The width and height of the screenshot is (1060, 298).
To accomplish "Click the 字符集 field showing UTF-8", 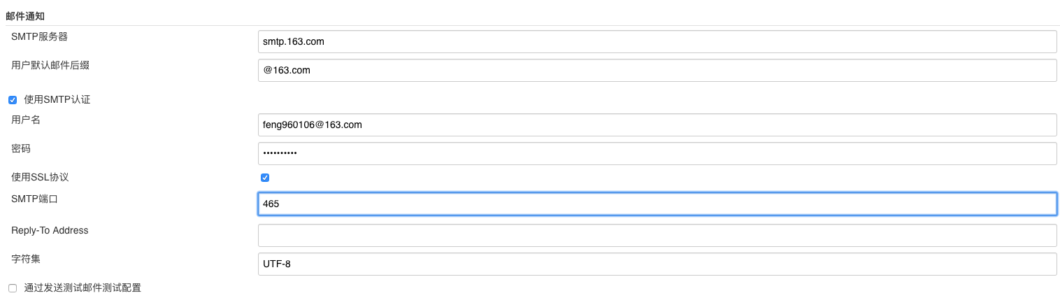I will click(657, 264).
